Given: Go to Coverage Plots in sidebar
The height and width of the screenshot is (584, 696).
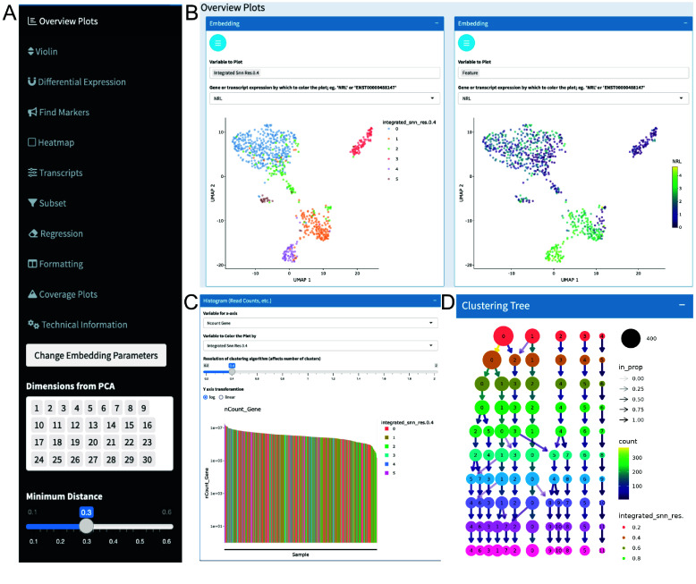Looking at the screenshot, I should coord(67,294).
